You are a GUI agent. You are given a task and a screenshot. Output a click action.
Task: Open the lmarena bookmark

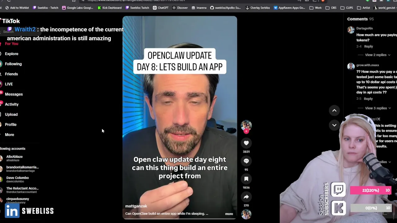point(199,8)
